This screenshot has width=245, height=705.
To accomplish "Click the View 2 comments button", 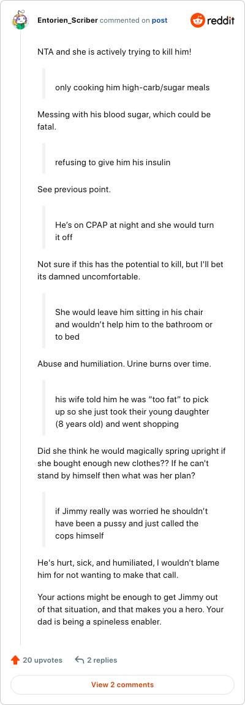I will tap(123, 685).
